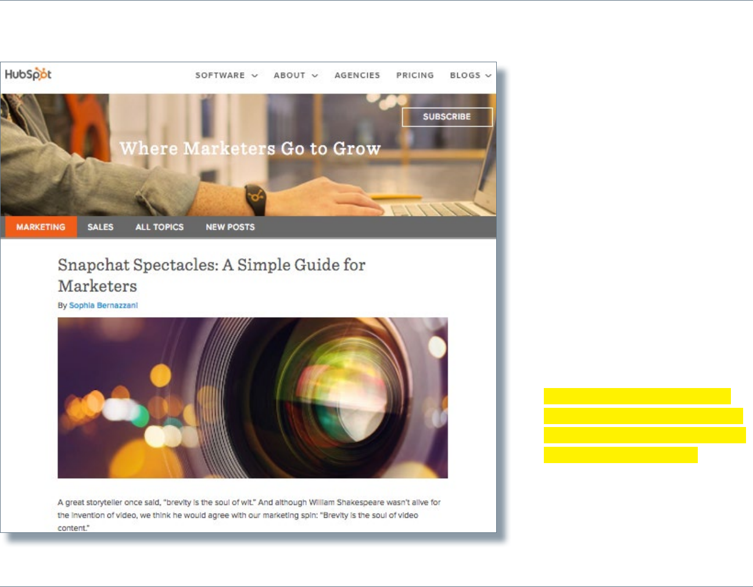The width and height of the screenshot is (753, 587).
Task: Expand the Blogs dropdown menu
Action: click(471, 76)
